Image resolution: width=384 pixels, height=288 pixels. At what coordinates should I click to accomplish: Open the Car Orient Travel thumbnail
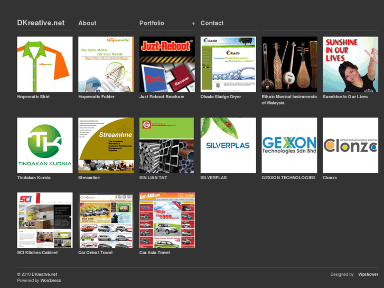106,220
